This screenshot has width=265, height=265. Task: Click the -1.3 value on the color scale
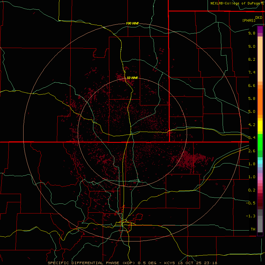pos(251,216)
